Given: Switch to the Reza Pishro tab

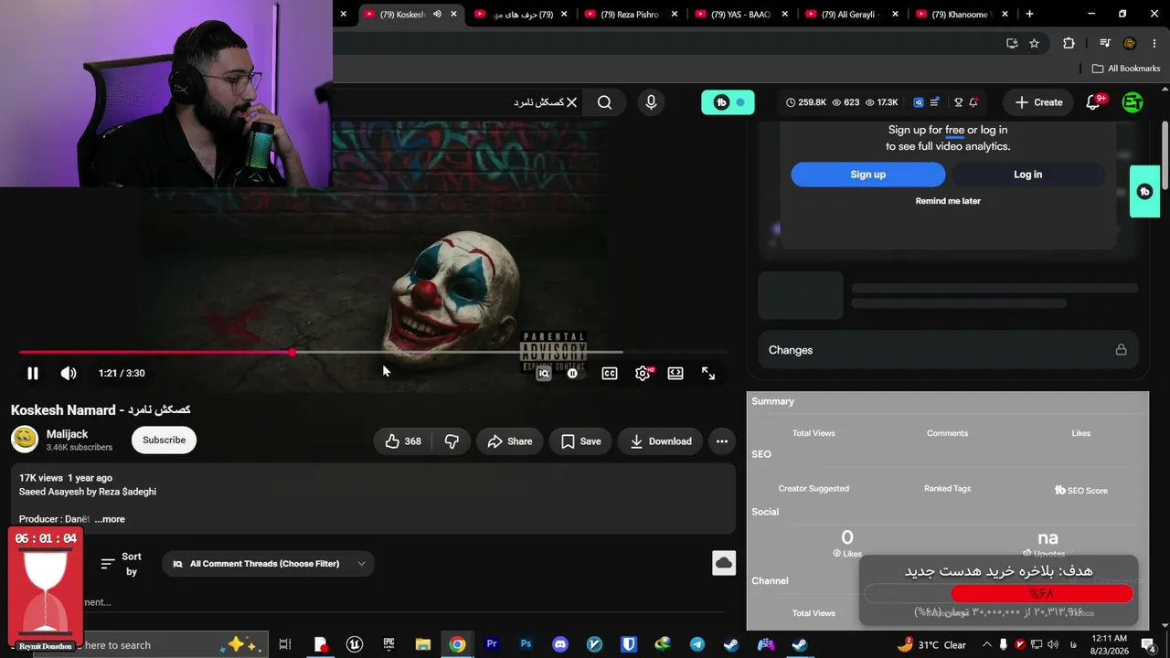Looking at the screenshot, I should point(630,14).
